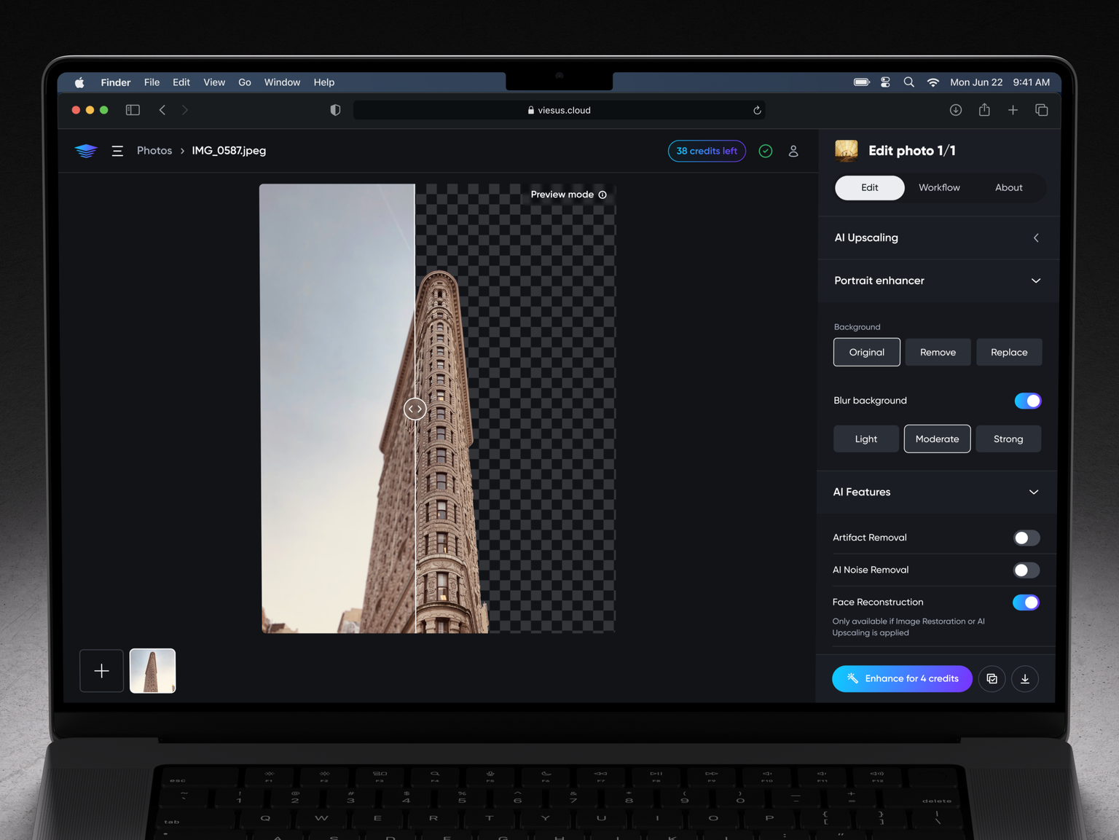Collapse the AI Features section
The image size is (1119, 840).
(1033, 492)
